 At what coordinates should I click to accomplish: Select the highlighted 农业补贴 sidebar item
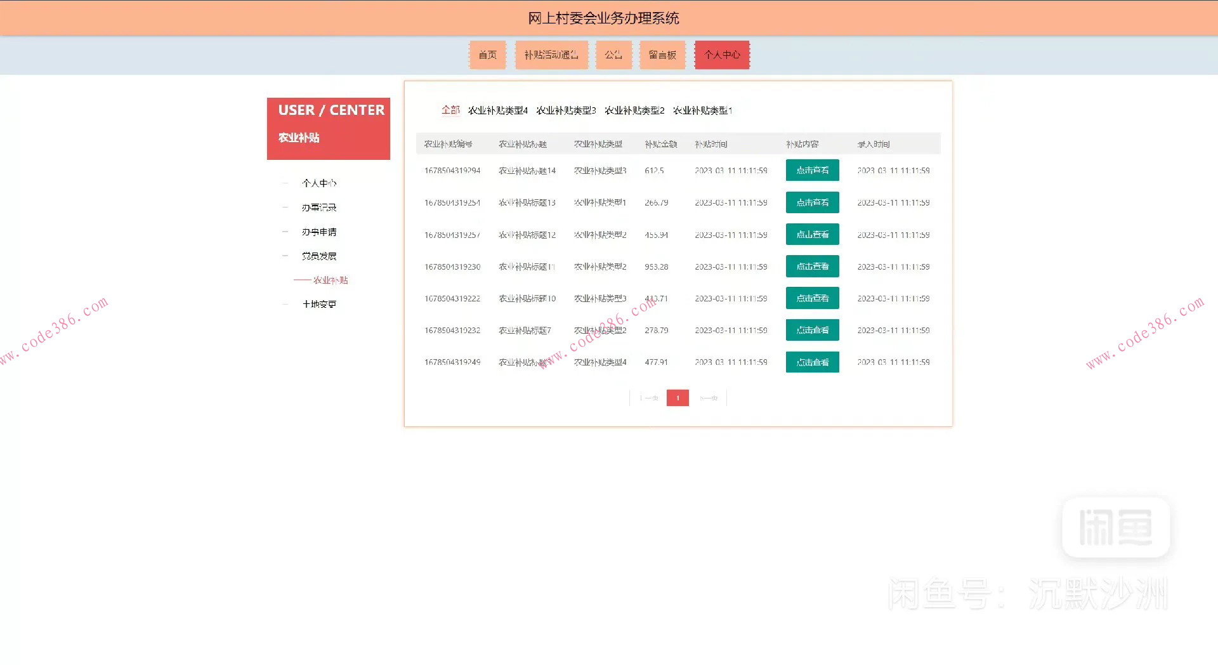coord(330,280)
